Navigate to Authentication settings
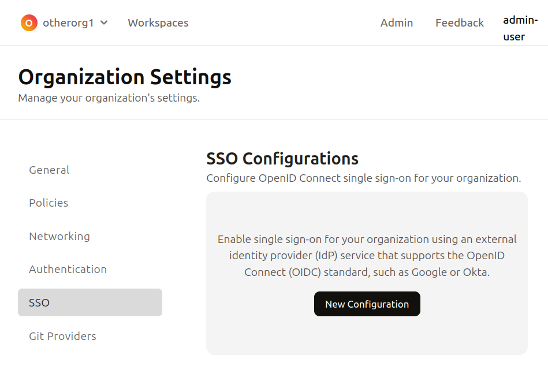 (68, 270)
